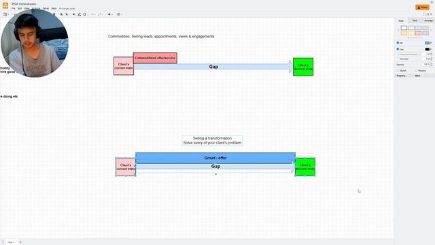Select the light blue style preset swatch
This screenshot has height=245, width=435.
419,28
